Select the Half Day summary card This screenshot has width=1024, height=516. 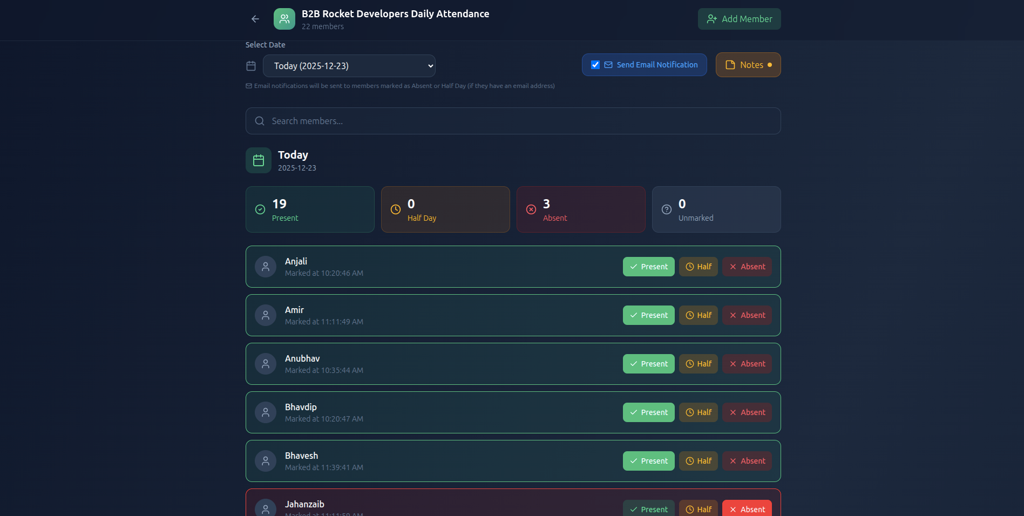click(445, 209)
